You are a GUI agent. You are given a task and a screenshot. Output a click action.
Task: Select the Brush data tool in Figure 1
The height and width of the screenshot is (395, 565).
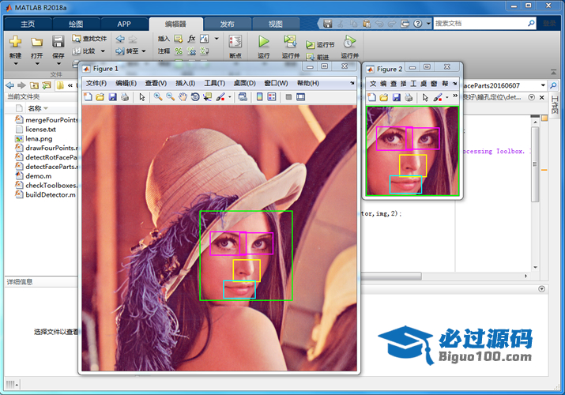coord(220,97)
